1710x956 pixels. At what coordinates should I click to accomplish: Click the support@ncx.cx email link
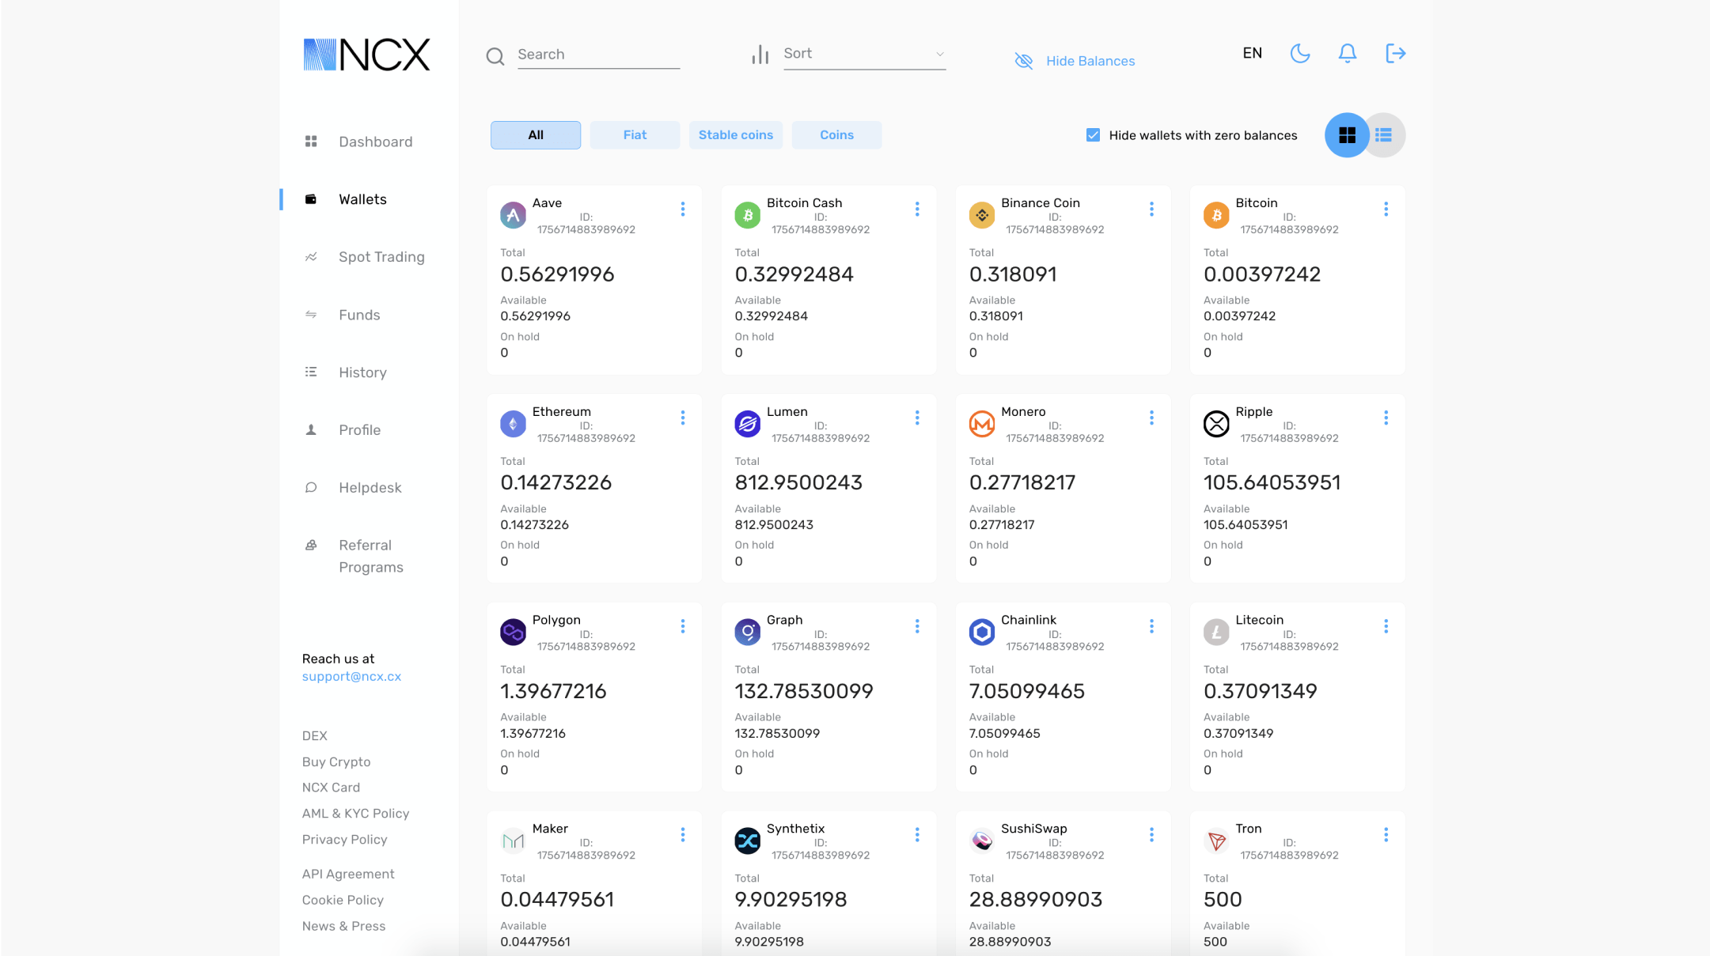[351, 676]
